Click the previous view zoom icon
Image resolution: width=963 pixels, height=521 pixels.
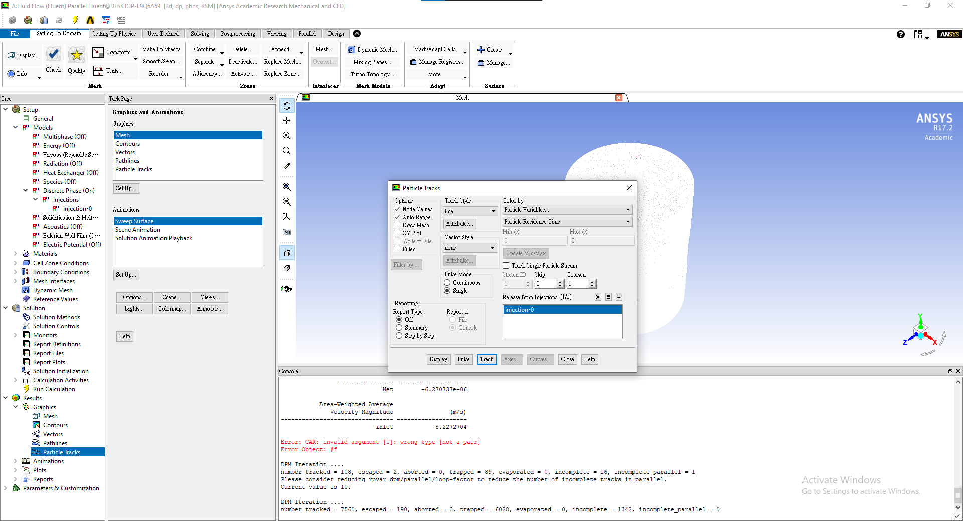point(287,202)
